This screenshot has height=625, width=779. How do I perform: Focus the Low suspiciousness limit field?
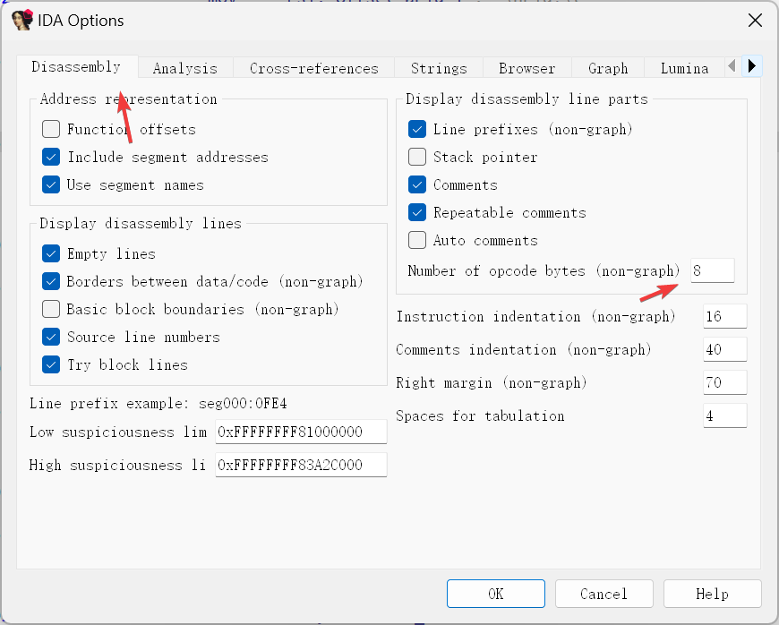(301, 432)
